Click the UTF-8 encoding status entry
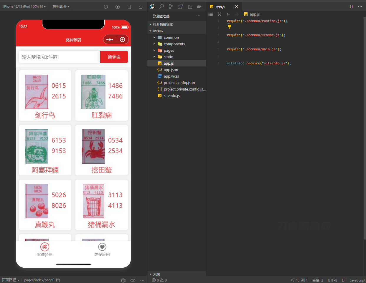Image resolution: width=366 pixels, height=283 pixels. 332,280
